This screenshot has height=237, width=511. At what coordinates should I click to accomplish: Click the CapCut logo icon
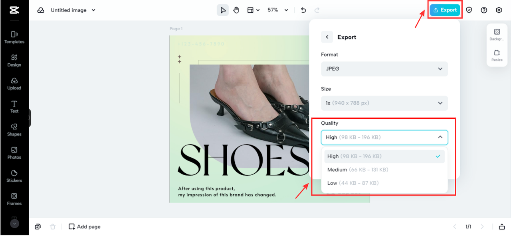pos(14,10)
